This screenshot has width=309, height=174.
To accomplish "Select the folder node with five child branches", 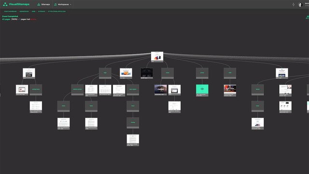I will pos(105,73).
